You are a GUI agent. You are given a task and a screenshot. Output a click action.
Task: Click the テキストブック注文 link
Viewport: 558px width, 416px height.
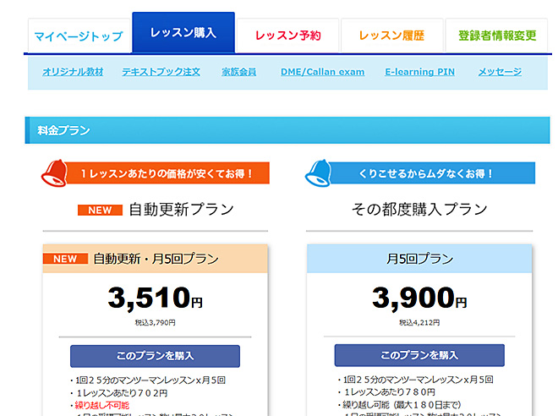click(x=161, y=72)
